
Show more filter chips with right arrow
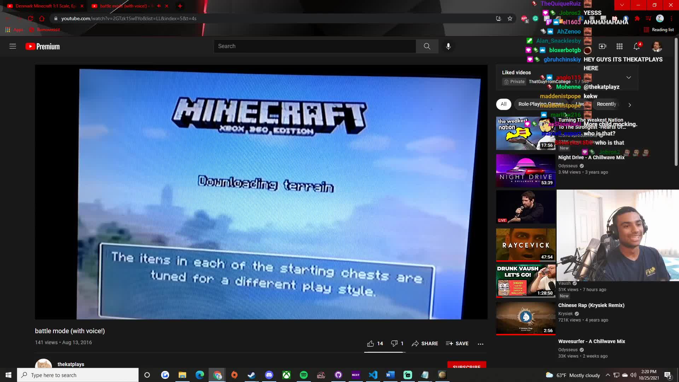coord(629,105)
